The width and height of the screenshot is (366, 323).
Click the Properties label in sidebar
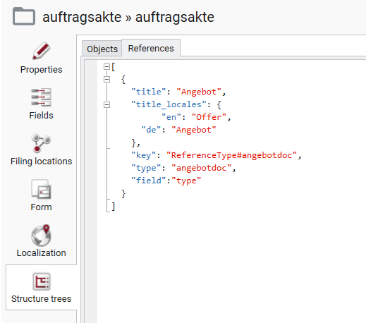(42, 70)
